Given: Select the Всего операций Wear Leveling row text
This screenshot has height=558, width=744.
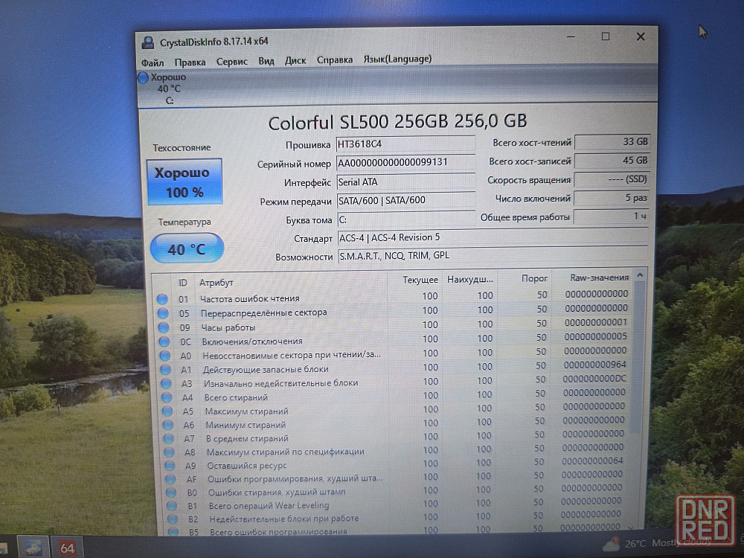Looking at the screenshot, I should click(x=269, y=505).
